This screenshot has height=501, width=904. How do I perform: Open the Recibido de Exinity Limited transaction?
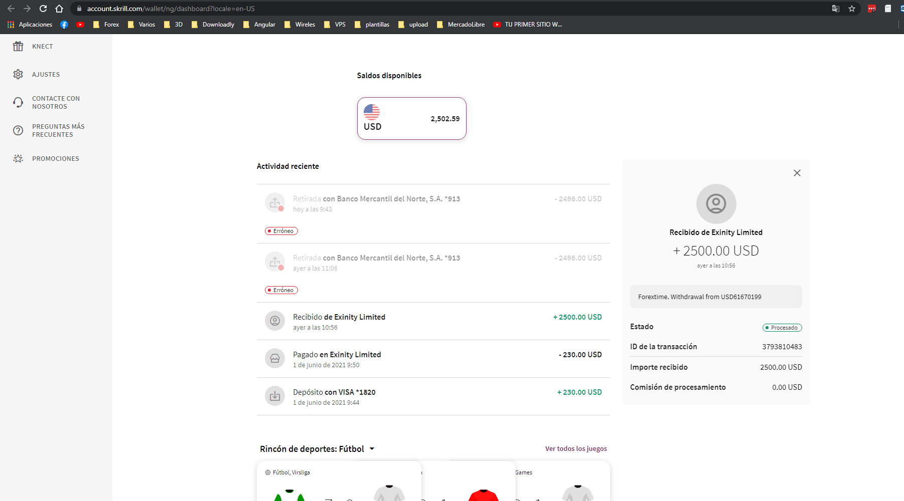(x=339, y=317)
